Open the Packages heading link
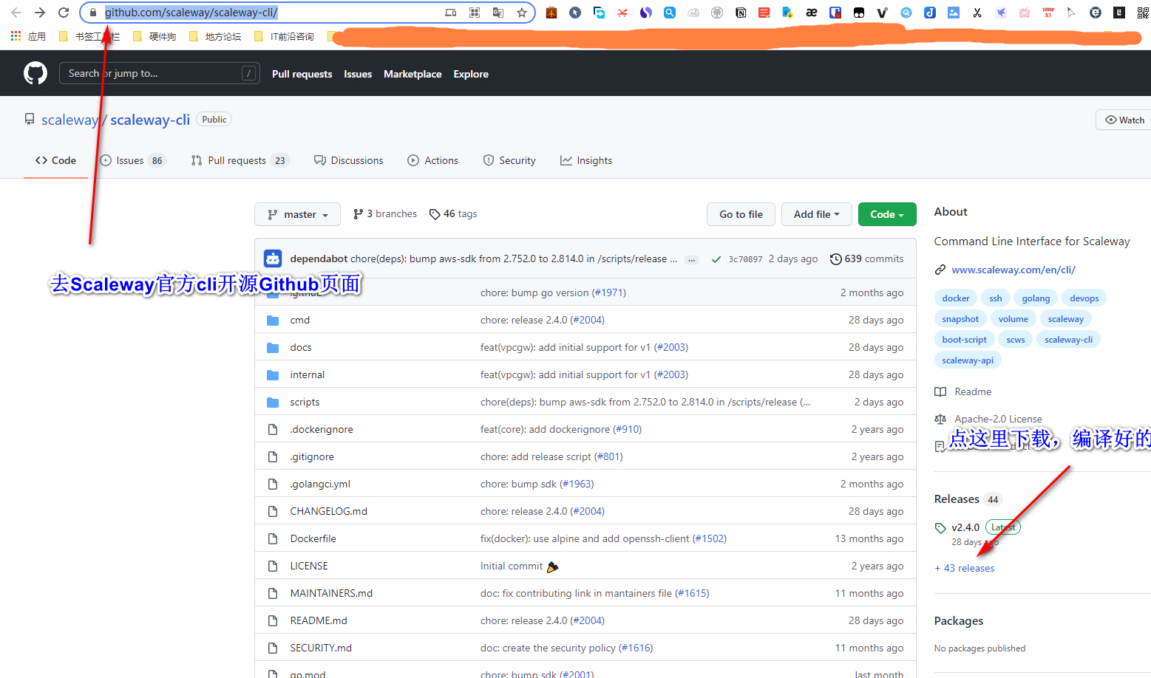This screenshot has width=1151, height=678. (x=959, y=620)
